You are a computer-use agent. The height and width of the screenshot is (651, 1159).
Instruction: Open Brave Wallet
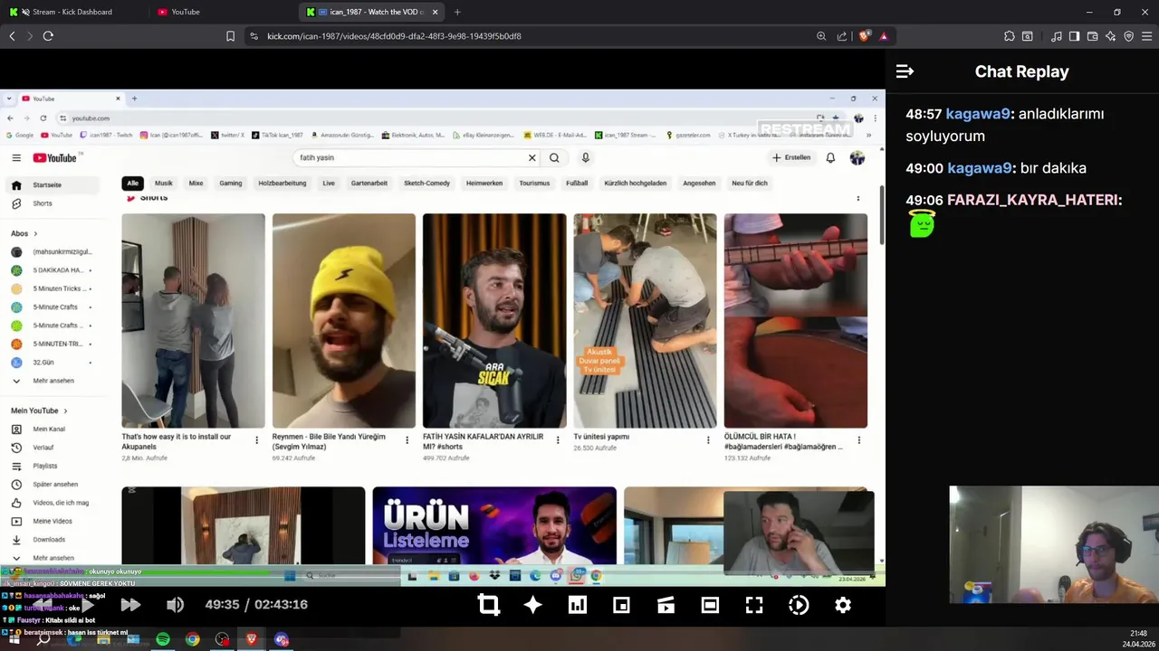tap(1092, 36)
